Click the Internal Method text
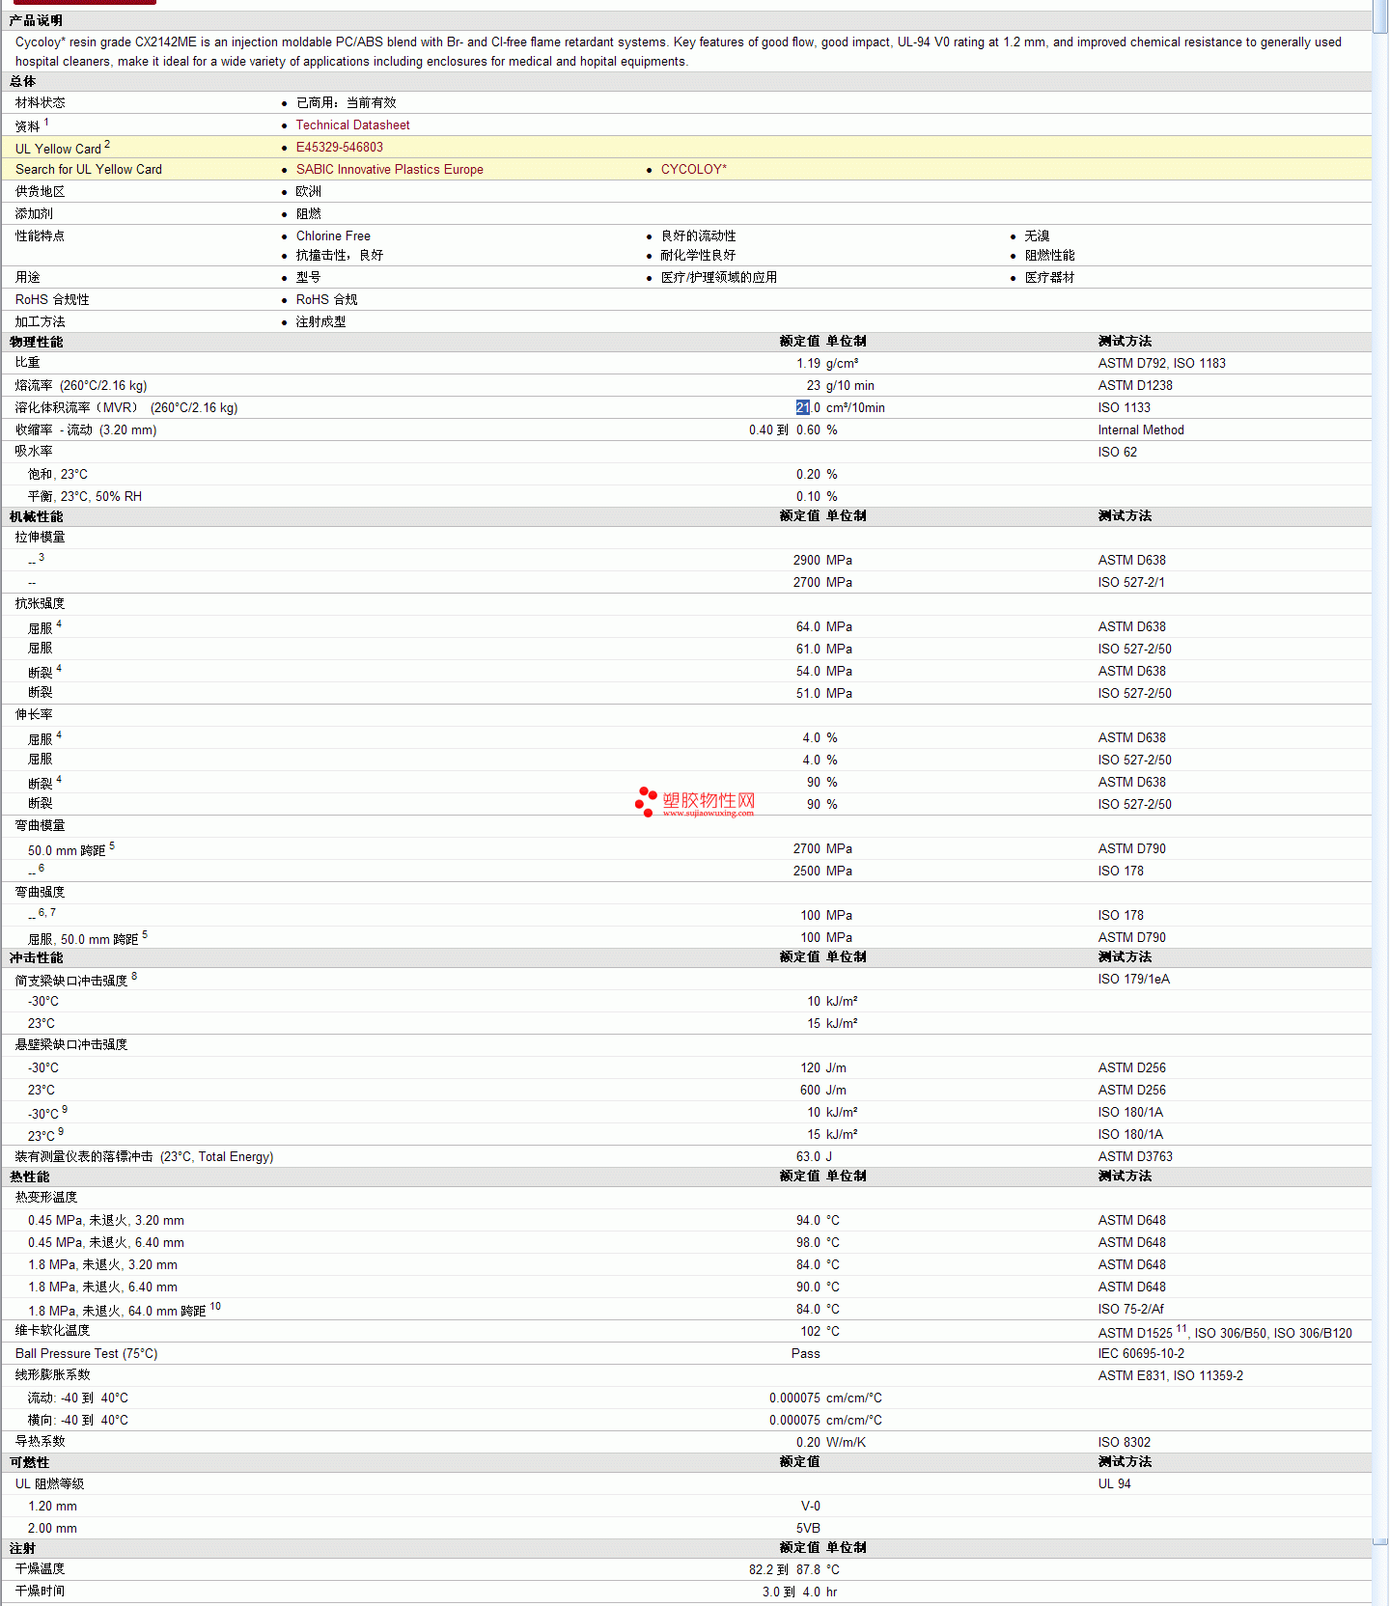 pyautogui.click(x=1141, y=429)
